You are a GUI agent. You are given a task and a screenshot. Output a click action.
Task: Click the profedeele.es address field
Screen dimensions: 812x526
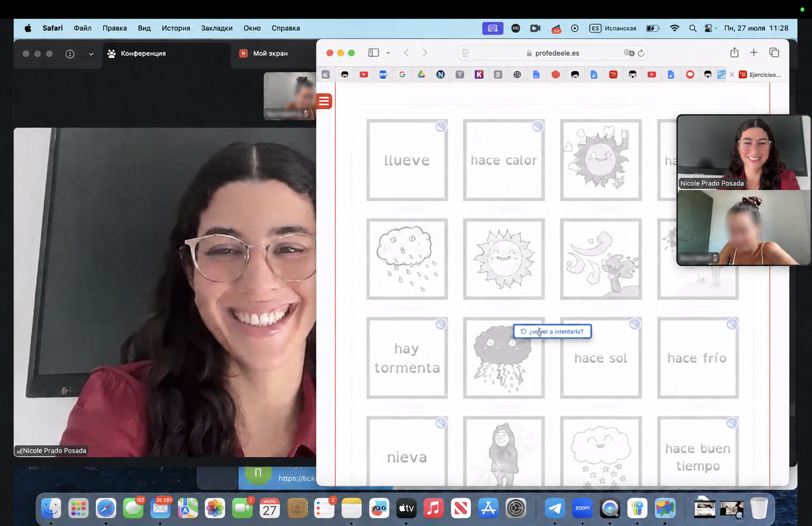click(553, 53)
